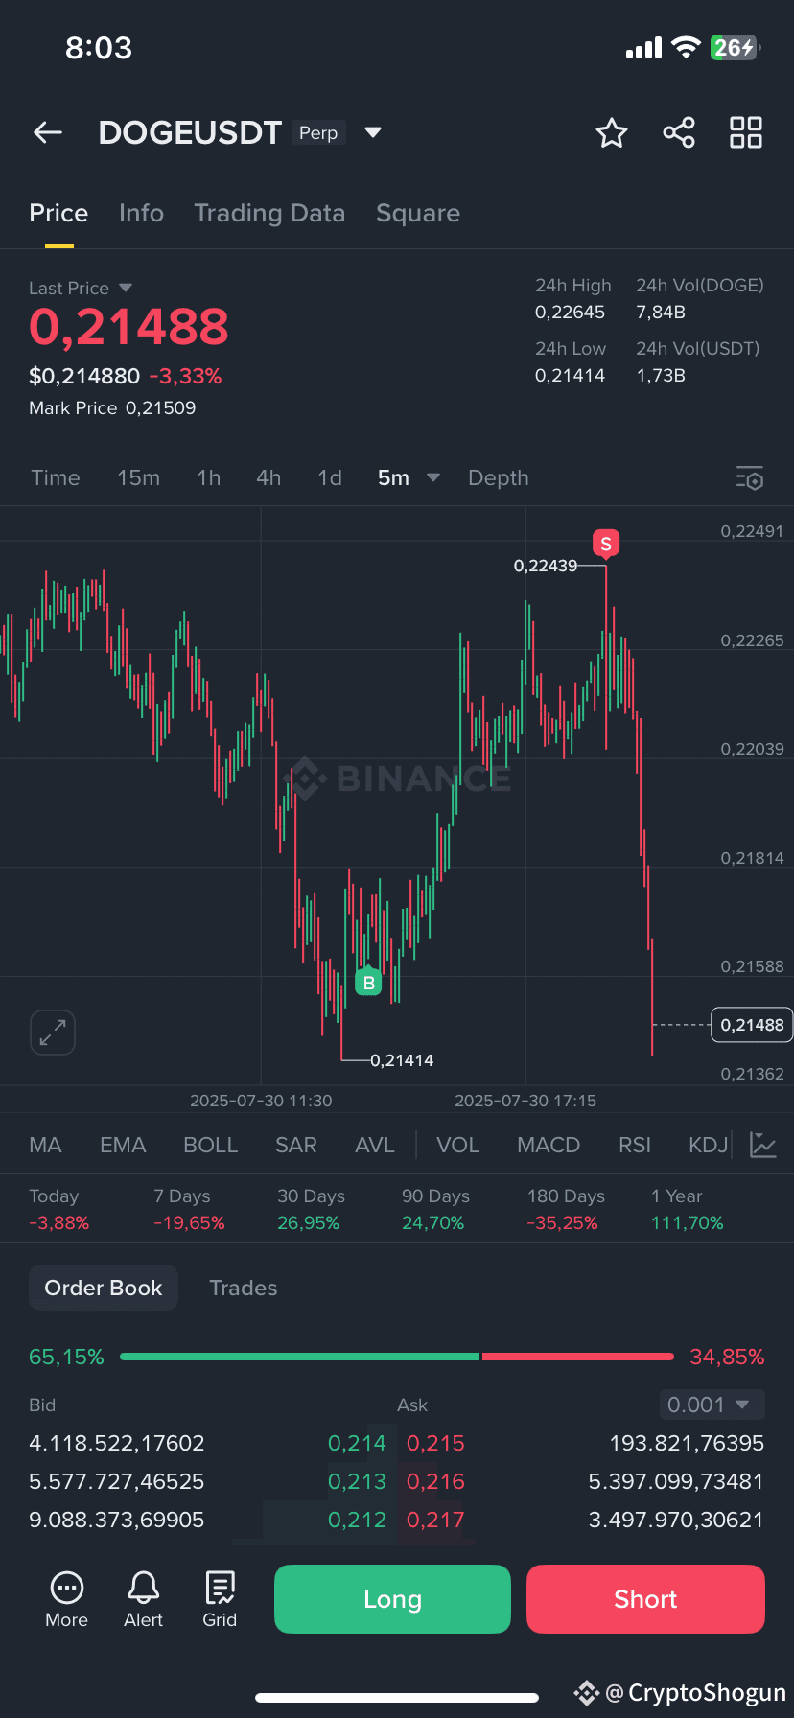Switch to the Square tab

tap(418, 213)
